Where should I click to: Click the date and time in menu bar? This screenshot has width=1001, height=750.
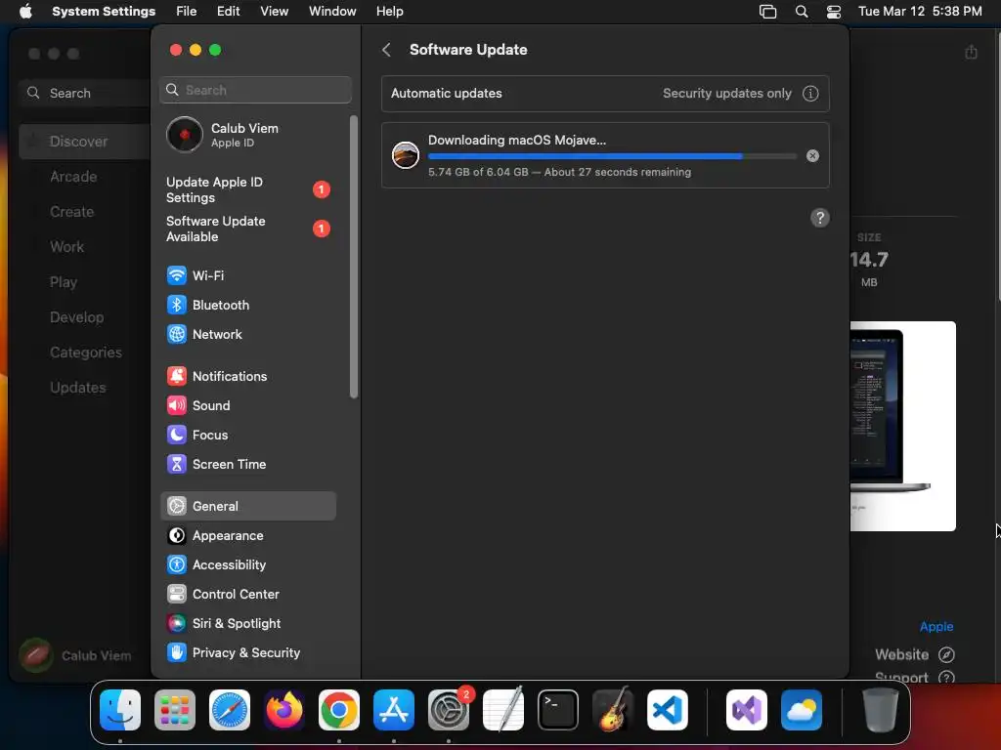[920, 12]
